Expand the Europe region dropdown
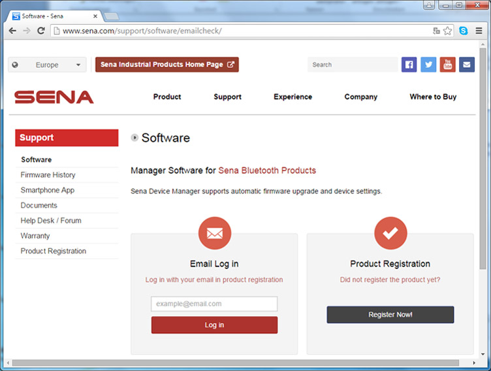Image resolution: width=491 pixels, height=371 pixels. coord(47,65)
